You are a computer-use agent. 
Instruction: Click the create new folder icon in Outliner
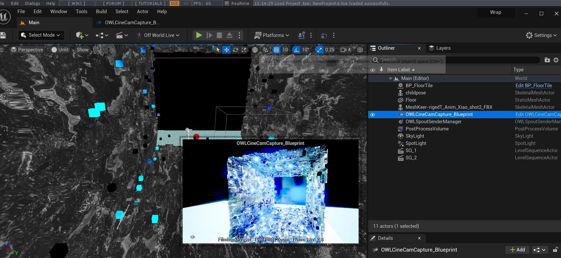pos(547,60)
